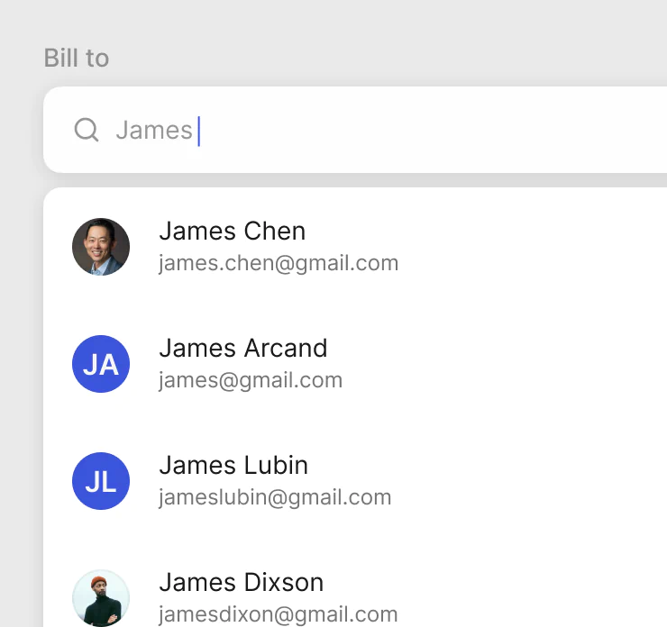667x627 pixels.
Task: Click the "Bill to" field label
Action: (77, 59)
